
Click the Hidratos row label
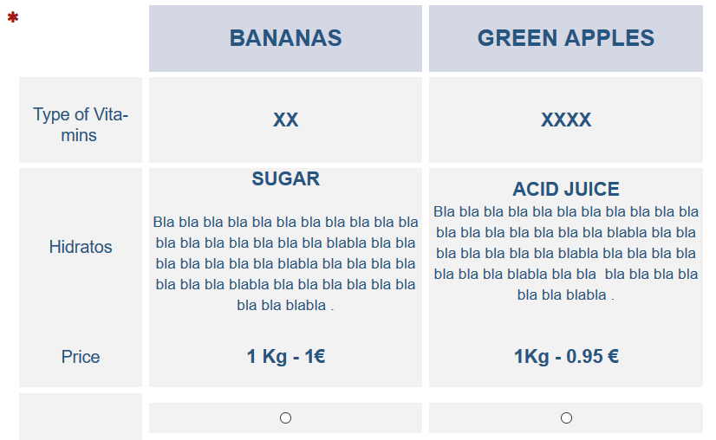coord(80,247)
